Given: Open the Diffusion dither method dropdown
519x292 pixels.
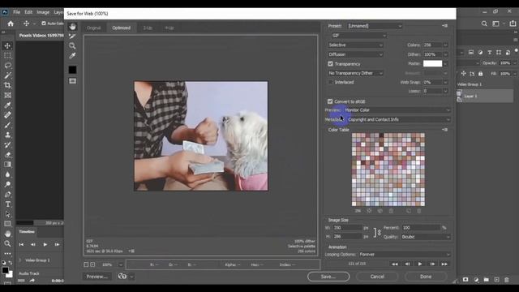Looking at the screenshot, I should point(355,54).
